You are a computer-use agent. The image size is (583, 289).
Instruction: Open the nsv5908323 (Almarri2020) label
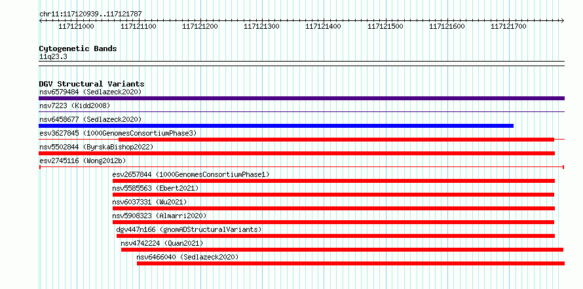159,216
